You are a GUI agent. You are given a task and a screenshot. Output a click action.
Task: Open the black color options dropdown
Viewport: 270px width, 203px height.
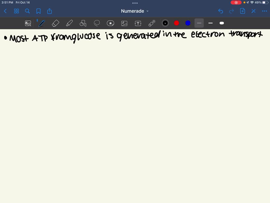(x=165, y=23)
